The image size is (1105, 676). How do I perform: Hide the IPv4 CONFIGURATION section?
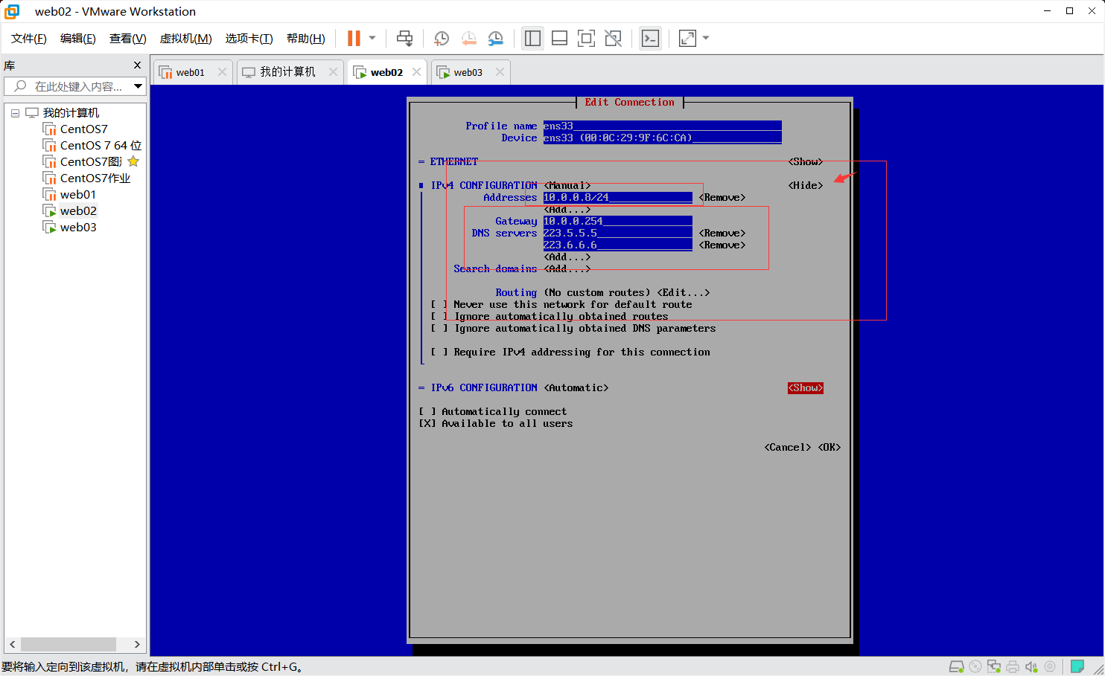(x=806, y=185)
